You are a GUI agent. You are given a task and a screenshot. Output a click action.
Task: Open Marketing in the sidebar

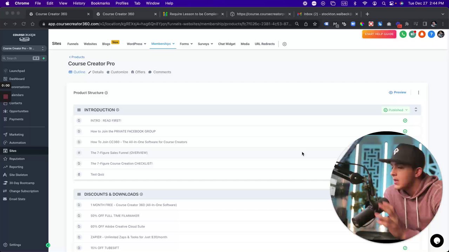16,134
